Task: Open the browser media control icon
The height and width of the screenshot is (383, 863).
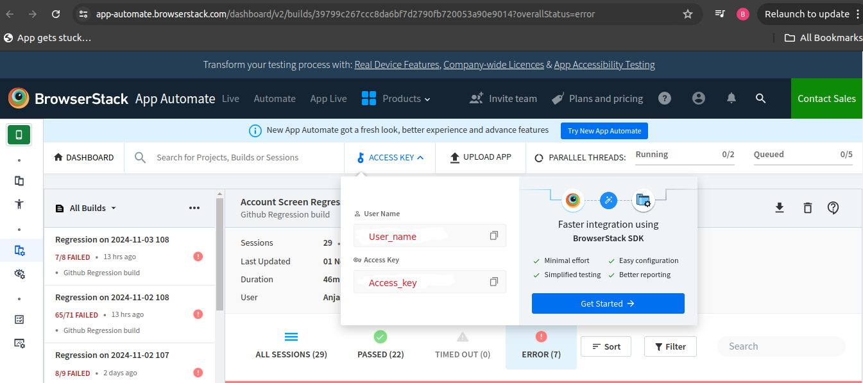Action: 721,14
